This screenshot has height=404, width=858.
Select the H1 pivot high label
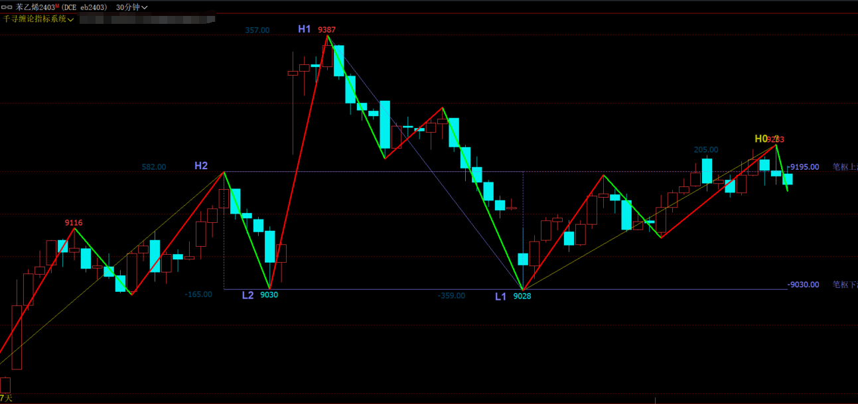304,29
